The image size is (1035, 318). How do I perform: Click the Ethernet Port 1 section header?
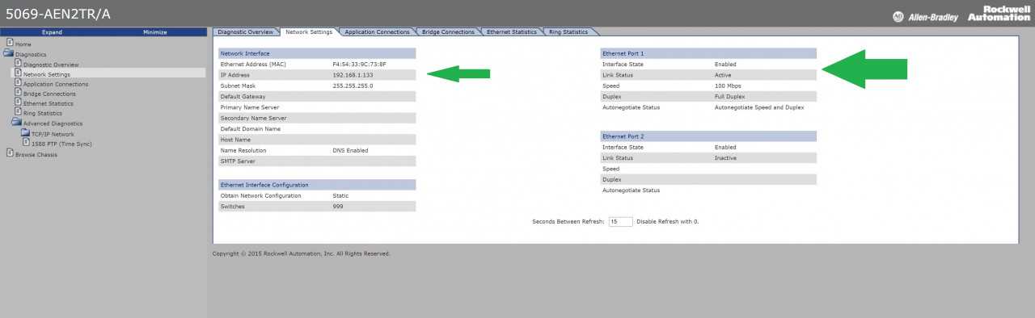click(708, 53)
